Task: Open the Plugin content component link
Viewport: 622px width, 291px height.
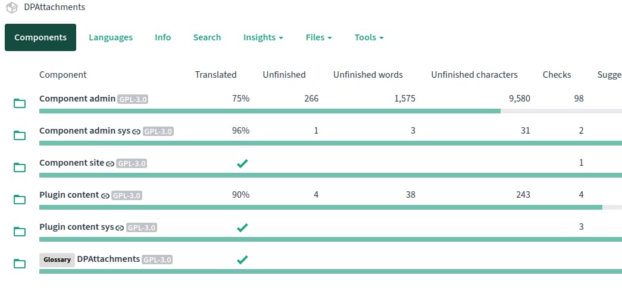Action: (69, 195)
